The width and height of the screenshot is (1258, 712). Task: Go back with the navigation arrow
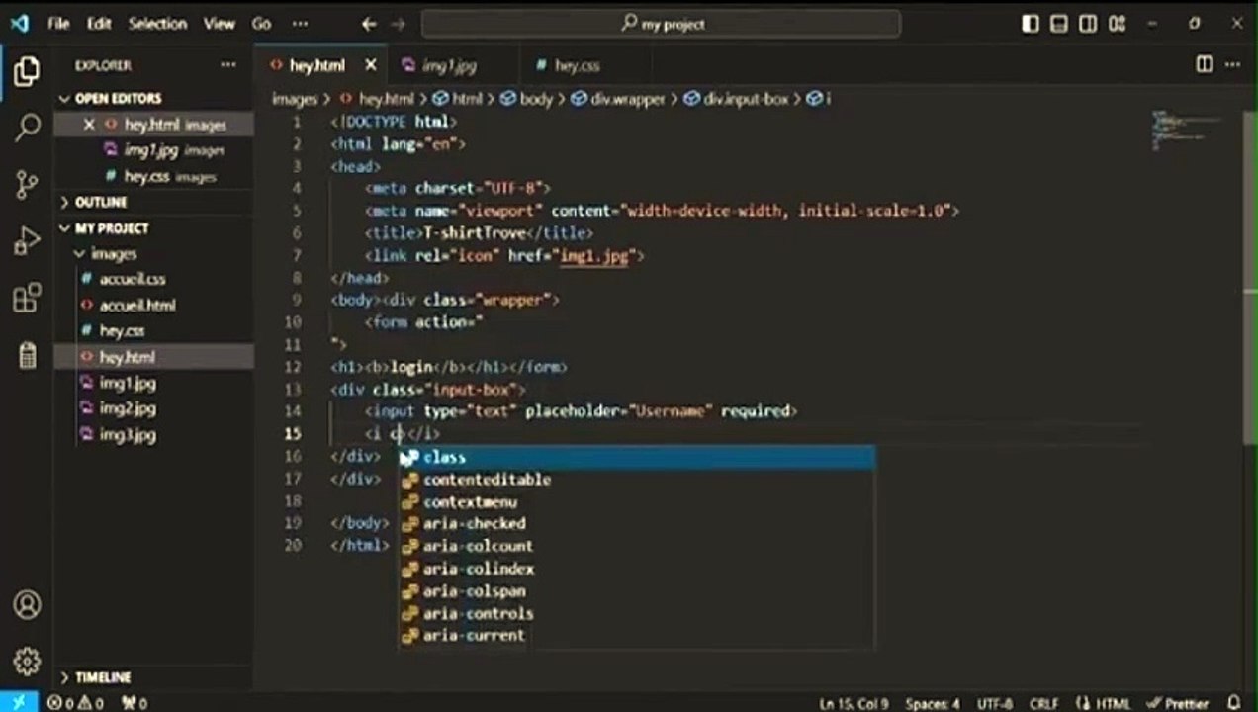coord(369,24)
